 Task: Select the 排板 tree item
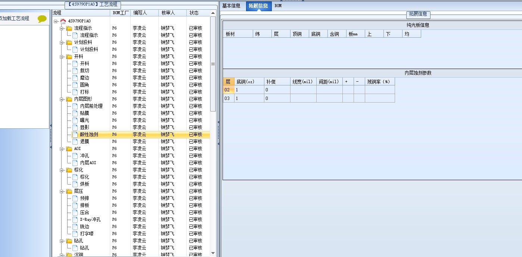tap(85, 206)
